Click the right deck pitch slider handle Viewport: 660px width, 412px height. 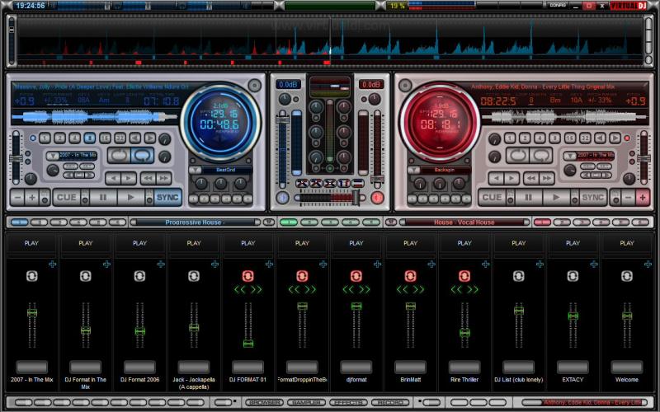pos(643,158)
